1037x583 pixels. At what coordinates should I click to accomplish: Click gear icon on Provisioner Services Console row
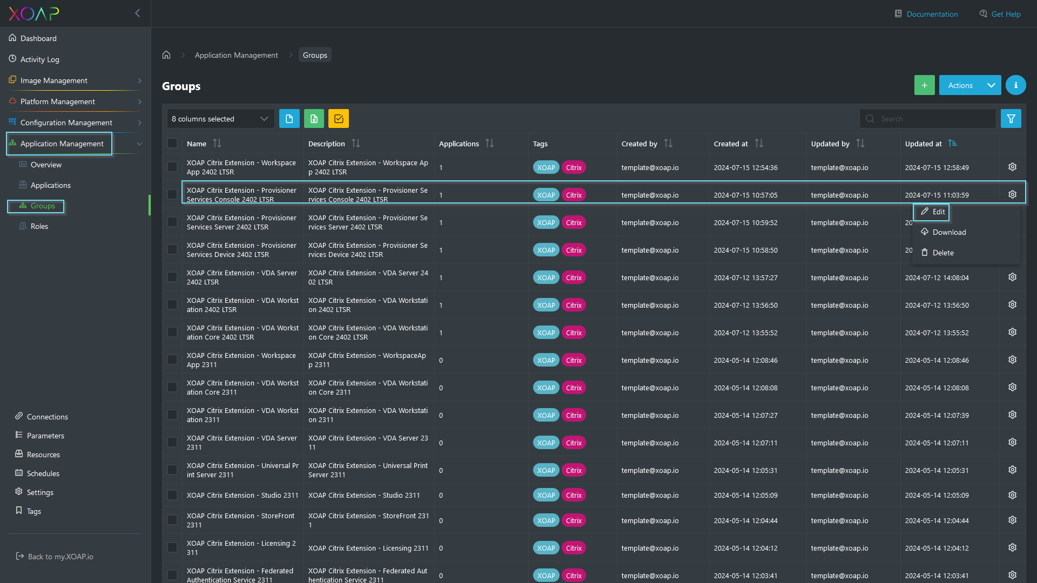[x=1012, y=195]
